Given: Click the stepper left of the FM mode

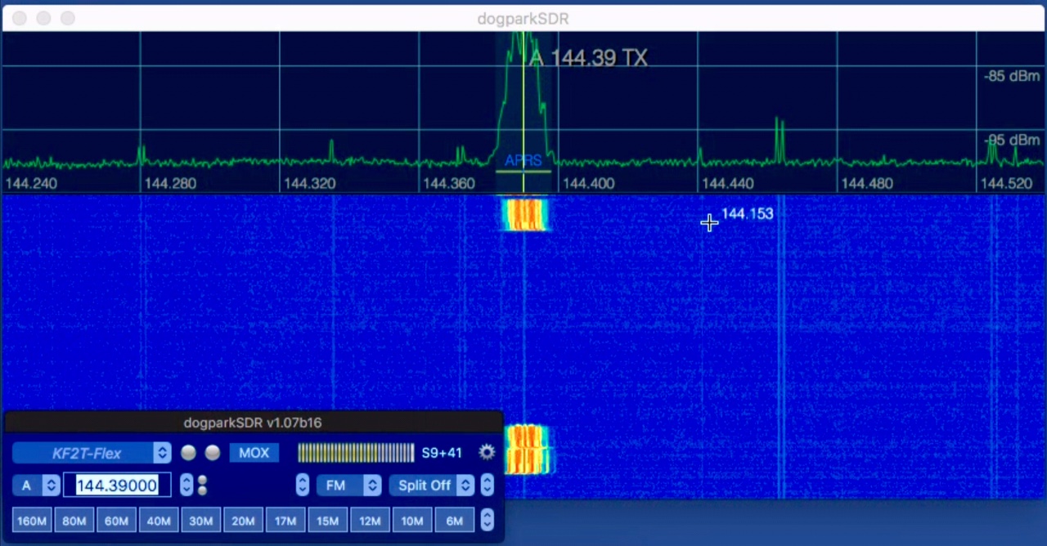Looking at the screenshot, I should [x=303, y=485].
